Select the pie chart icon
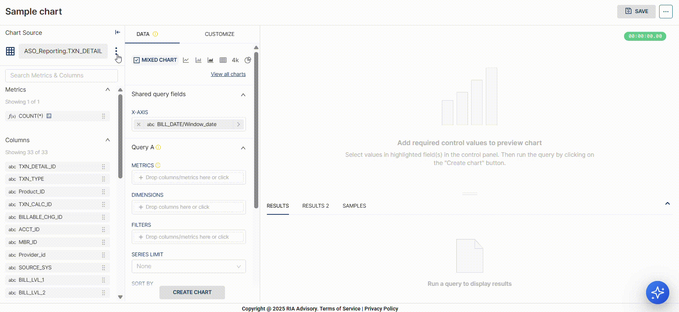 [247, 60]
